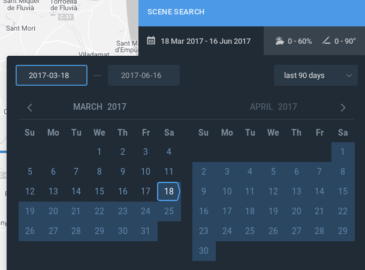Screen dimensions: 365x270
Task: Click the calendar icon beside the date range
Action: click(x=151, y=41)
